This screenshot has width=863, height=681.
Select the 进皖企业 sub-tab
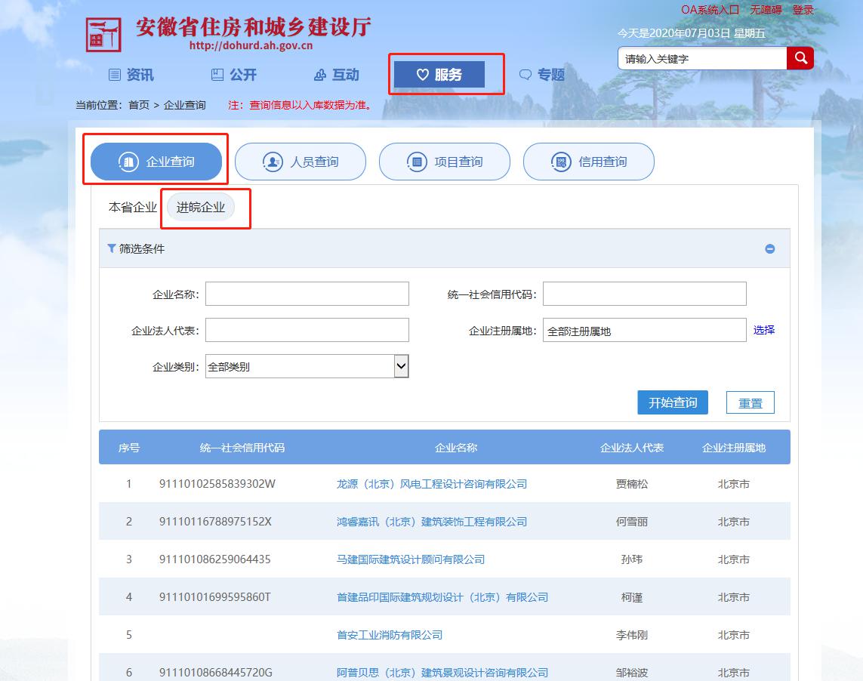pos(201,208)
